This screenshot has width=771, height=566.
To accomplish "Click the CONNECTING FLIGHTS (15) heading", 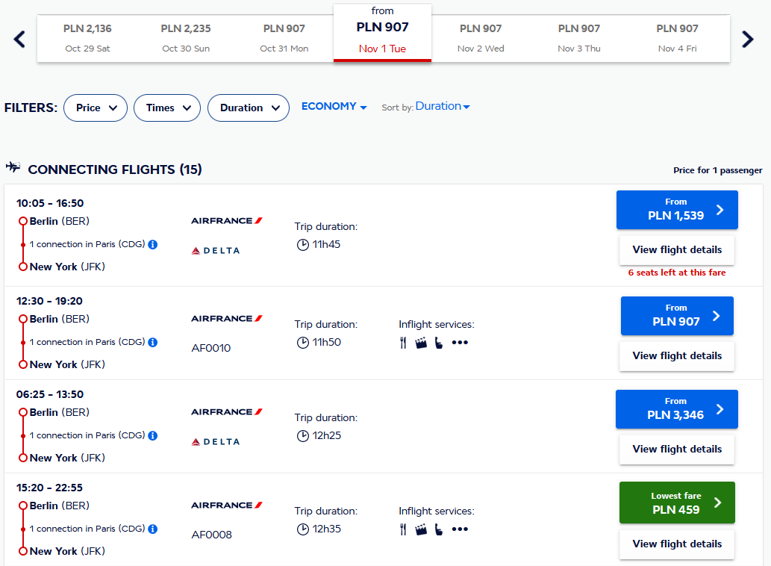I will (x=115, y=170).
